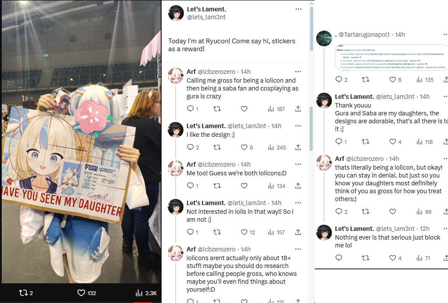Open more options for Arf's 18+ stuff reply

click(x=298, y=249)
